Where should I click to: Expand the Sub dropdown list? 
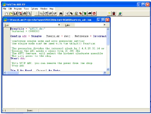pos(59,25)
